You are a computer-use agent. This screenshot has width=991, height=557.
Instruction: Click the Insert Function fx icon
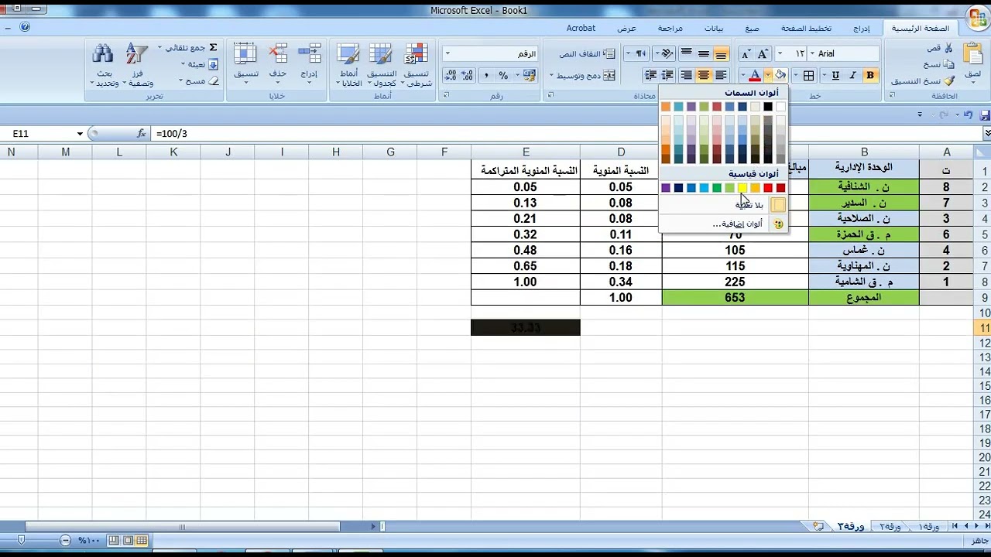pyautogui.click(x=141, y=134)
